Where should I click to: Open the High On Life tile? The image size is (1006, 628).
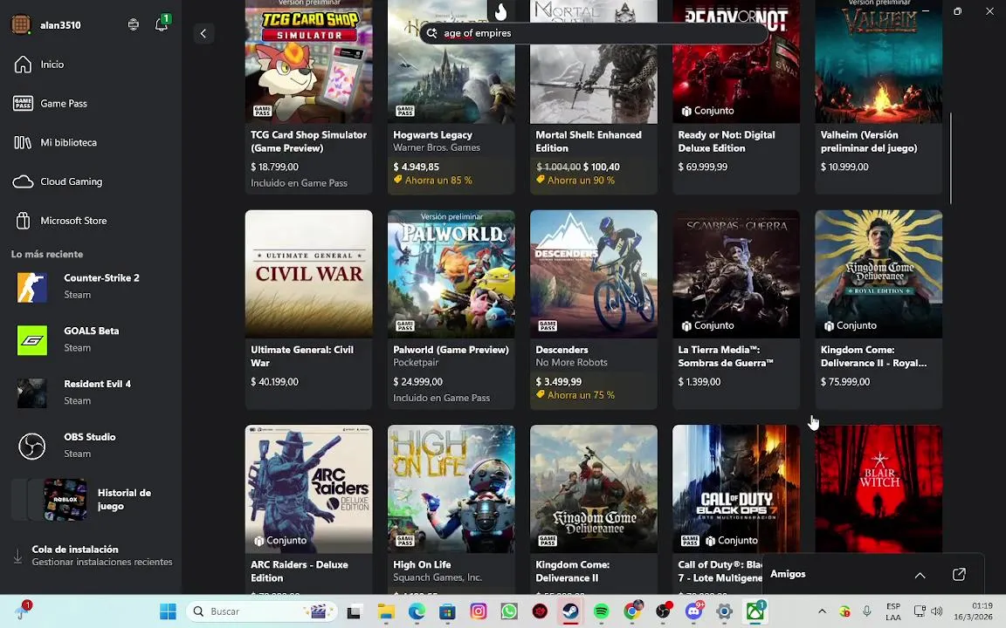(451, 509)
